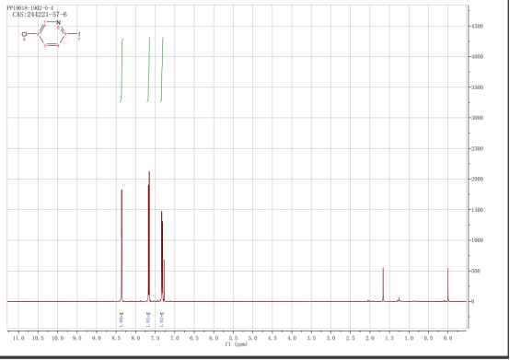Screen dimensions: 510x360
Task: Click the Cl atom in the structure
Action: click(24, 34)
